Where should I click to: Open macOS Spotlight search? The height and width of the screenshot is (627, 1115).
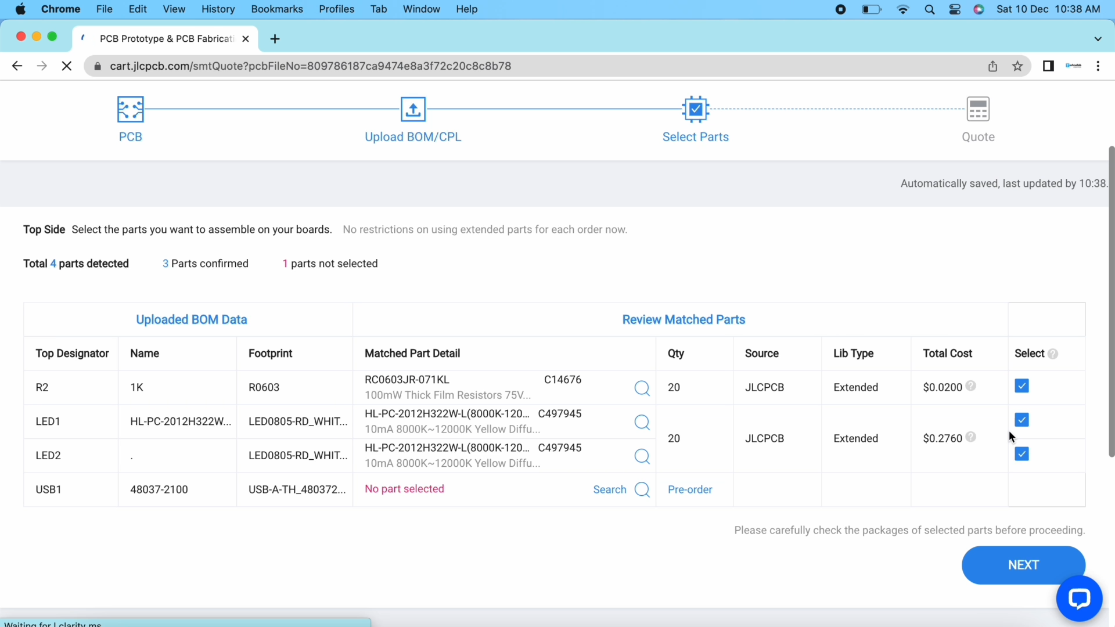pos(929,9)
